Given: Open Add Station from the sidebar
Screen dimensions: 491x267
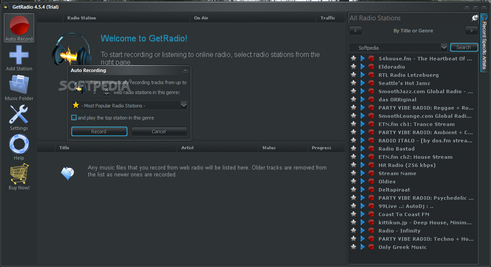Looking at the screenshot, I should pyautogui.click(x=19, y=58).
